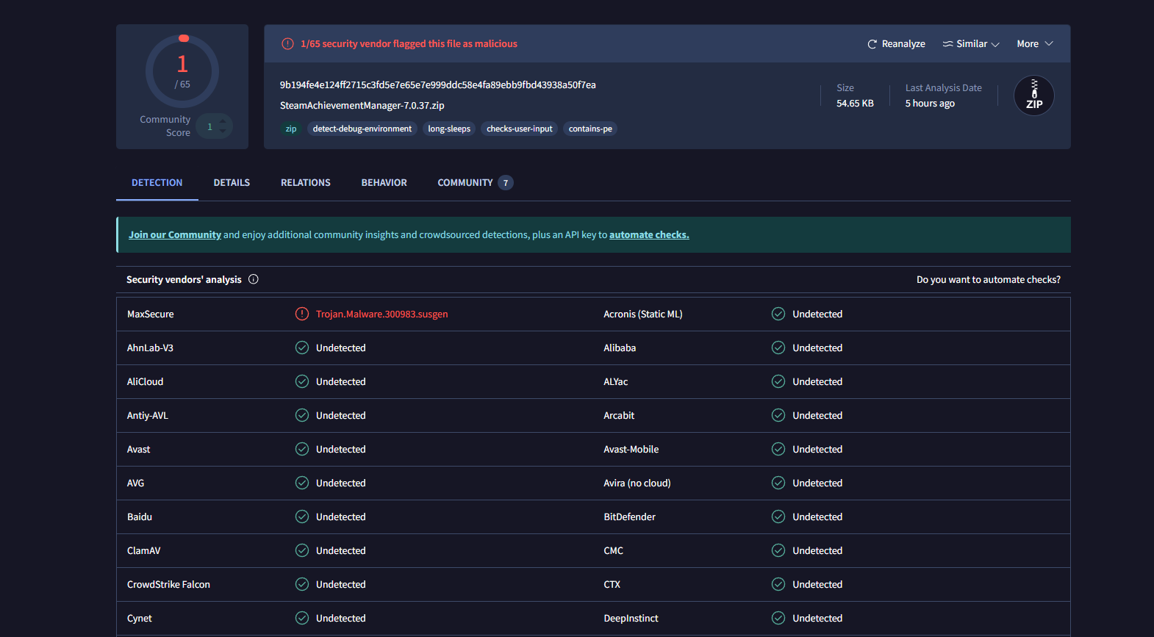Expand the Similar dropdown
The width and height of the screenshot is (1154, 637).
pyautogui.click(x=971, y=44)
